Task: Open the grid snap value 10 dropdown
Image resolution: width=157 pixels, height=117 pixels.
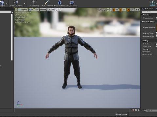Action: 117,10
